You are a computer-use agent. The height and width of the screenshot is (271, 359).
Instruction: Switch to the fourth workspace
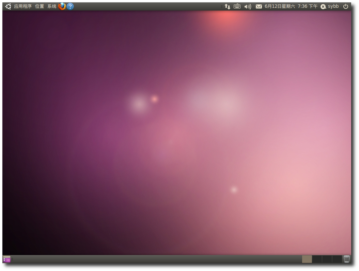click(x=337, y=259)
